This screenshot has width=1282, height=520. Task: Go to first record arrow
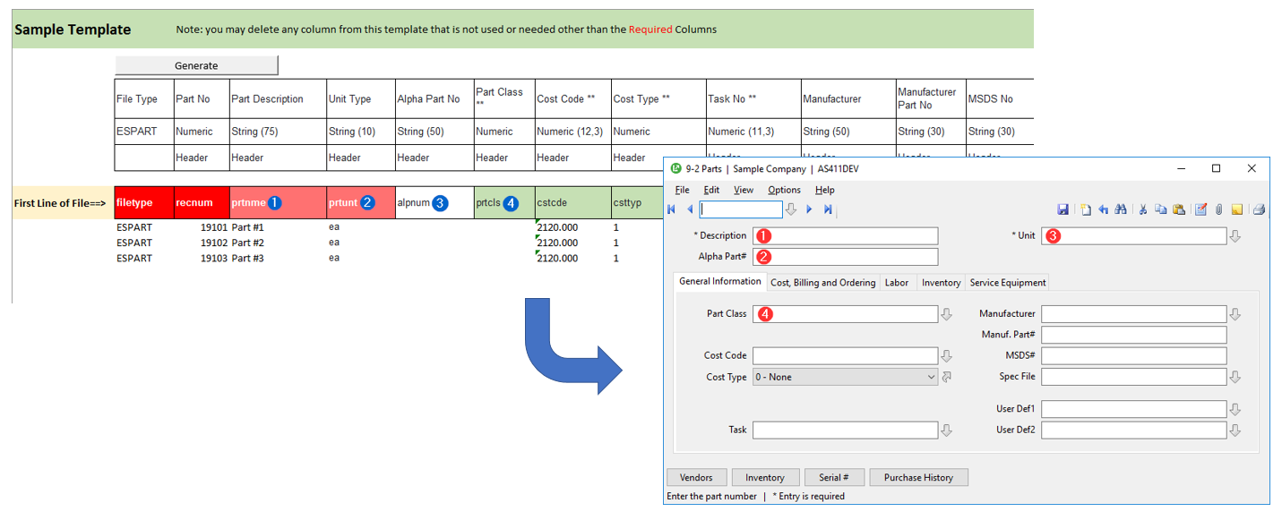pyautogui.click(x=672, y=209)
